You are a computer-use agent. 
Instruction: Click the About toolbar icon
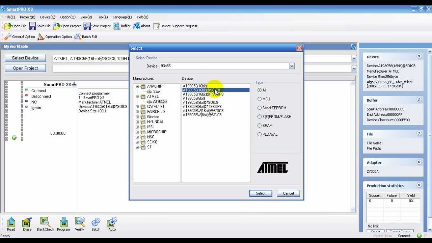pos(142,26)
